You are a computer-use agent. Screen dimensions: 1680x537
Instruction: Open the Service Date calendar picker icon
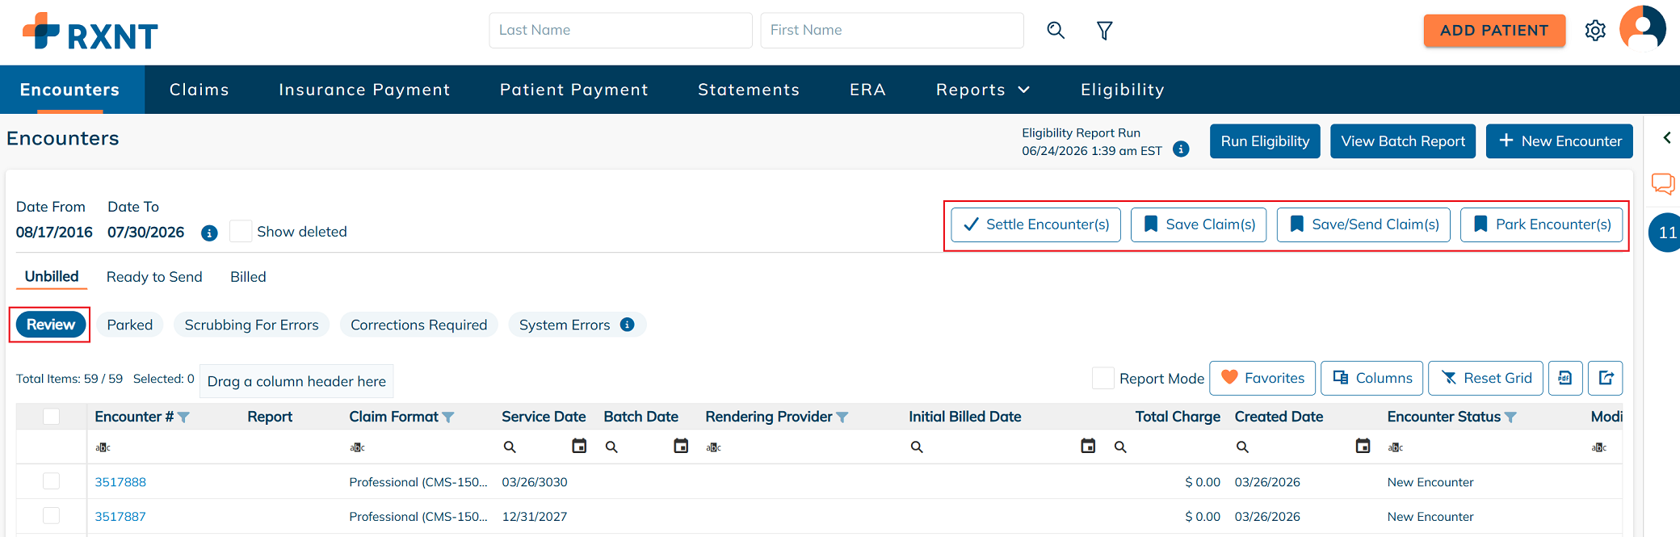(579, 446)
